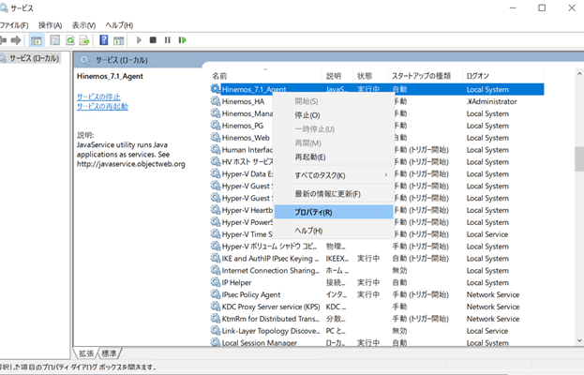Sort by the 名前 column header

pos(266,76)
